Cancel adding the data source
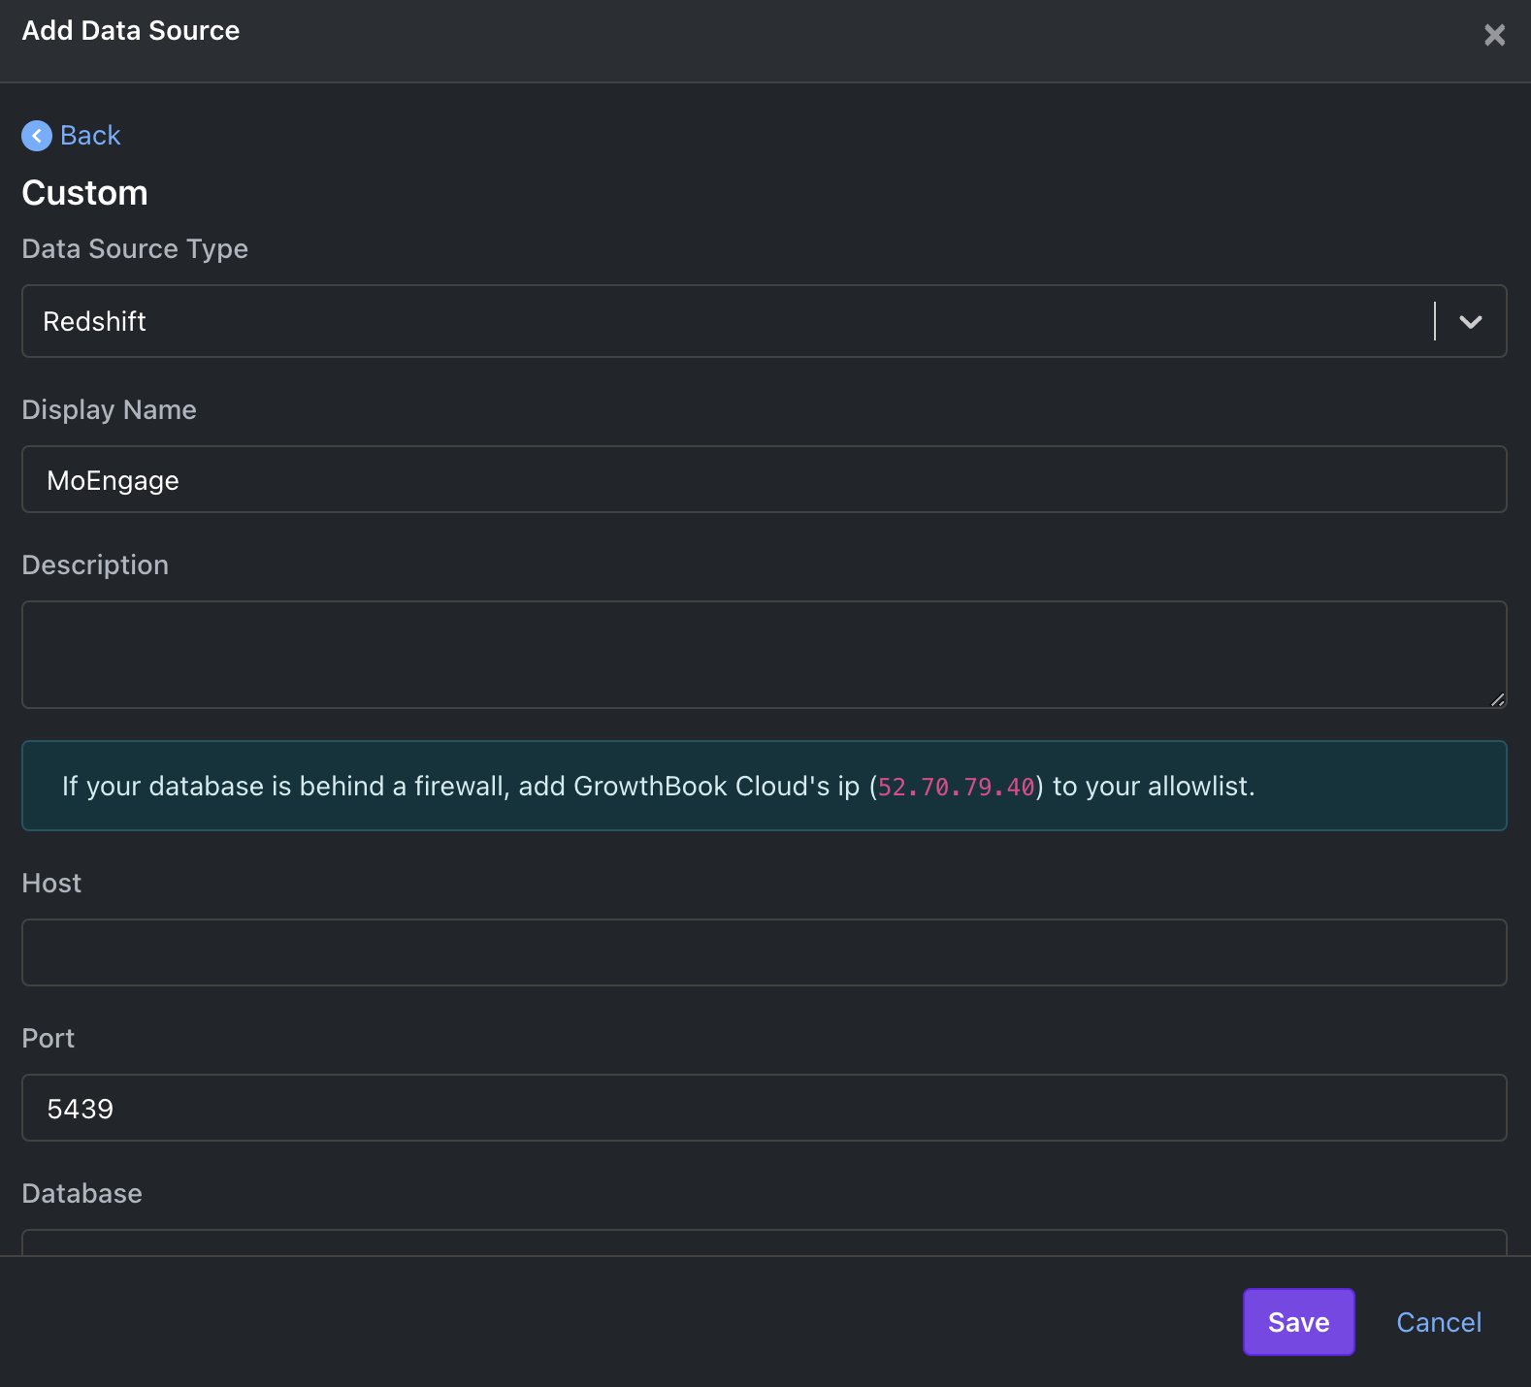Viewport: 1531px width, 1387px height. coord(1438,1322)
